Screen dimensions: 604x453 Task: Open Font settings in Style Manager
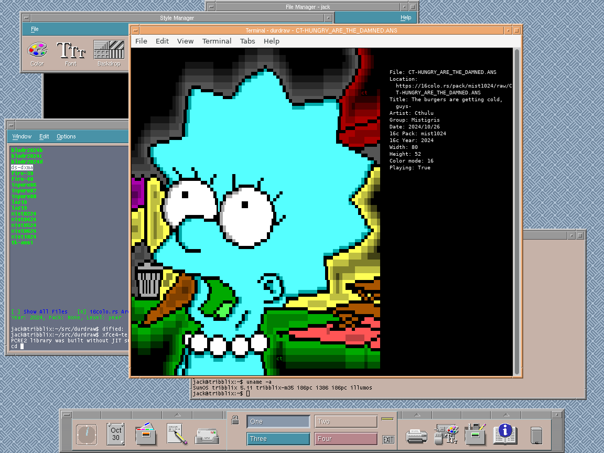point(71,53)
